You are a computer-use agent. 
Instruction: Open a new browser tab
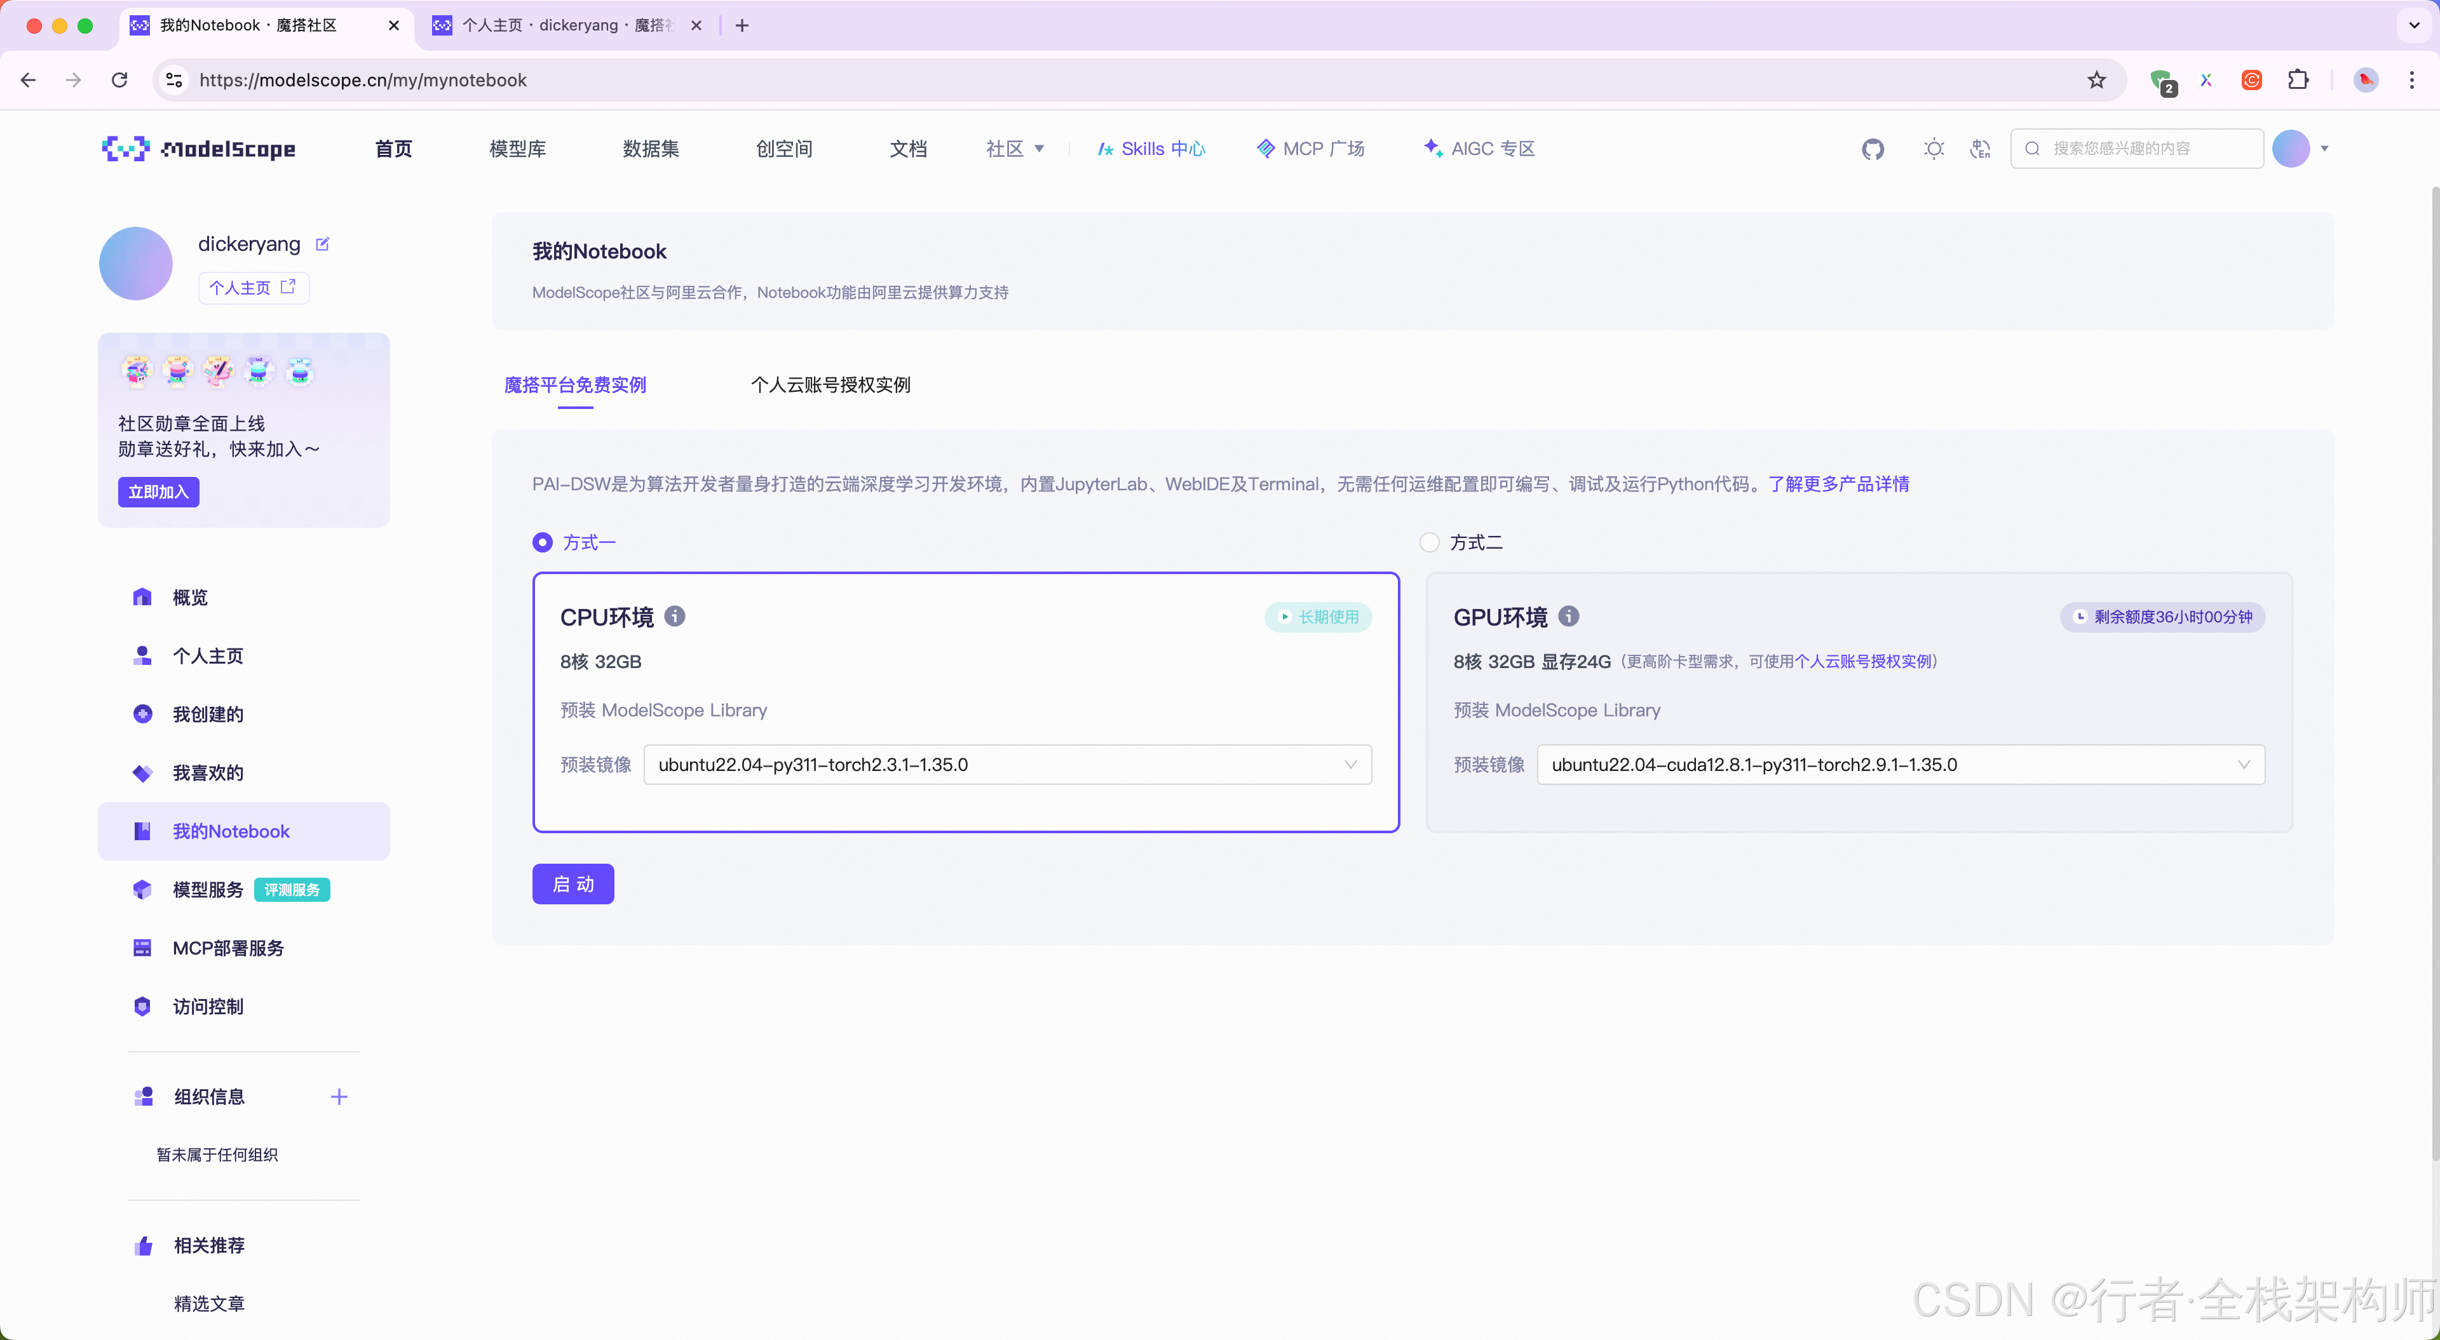[743, 25]
